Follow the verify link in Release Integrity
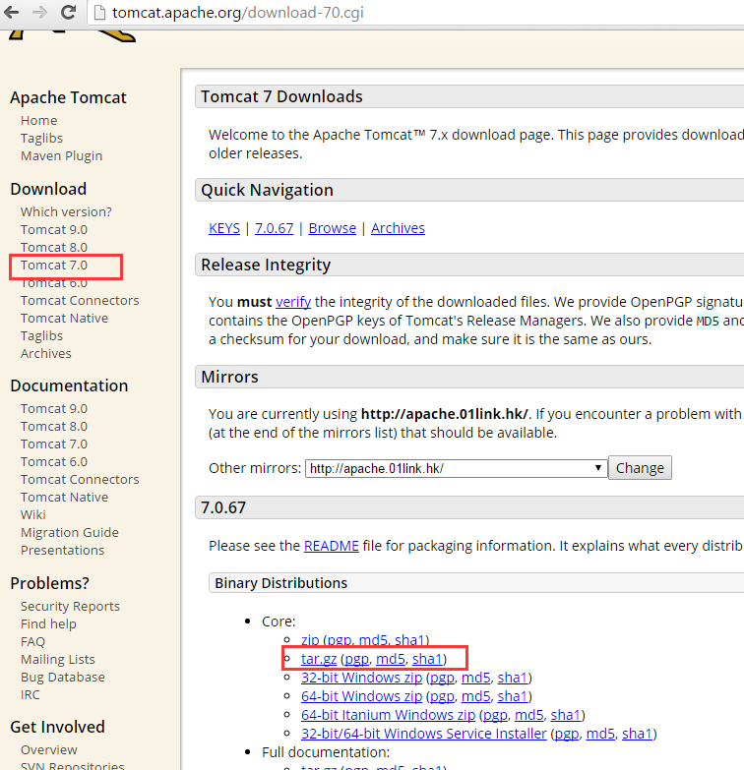The height and width of the screenshot is (770, 744). (293, 302)
